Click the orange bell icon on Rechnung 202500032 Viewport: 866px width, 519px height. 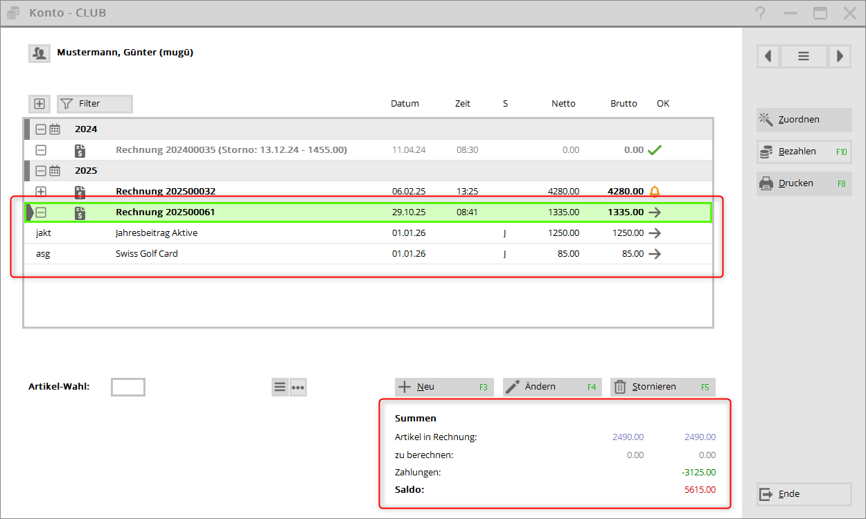click(x=654, y=192)
